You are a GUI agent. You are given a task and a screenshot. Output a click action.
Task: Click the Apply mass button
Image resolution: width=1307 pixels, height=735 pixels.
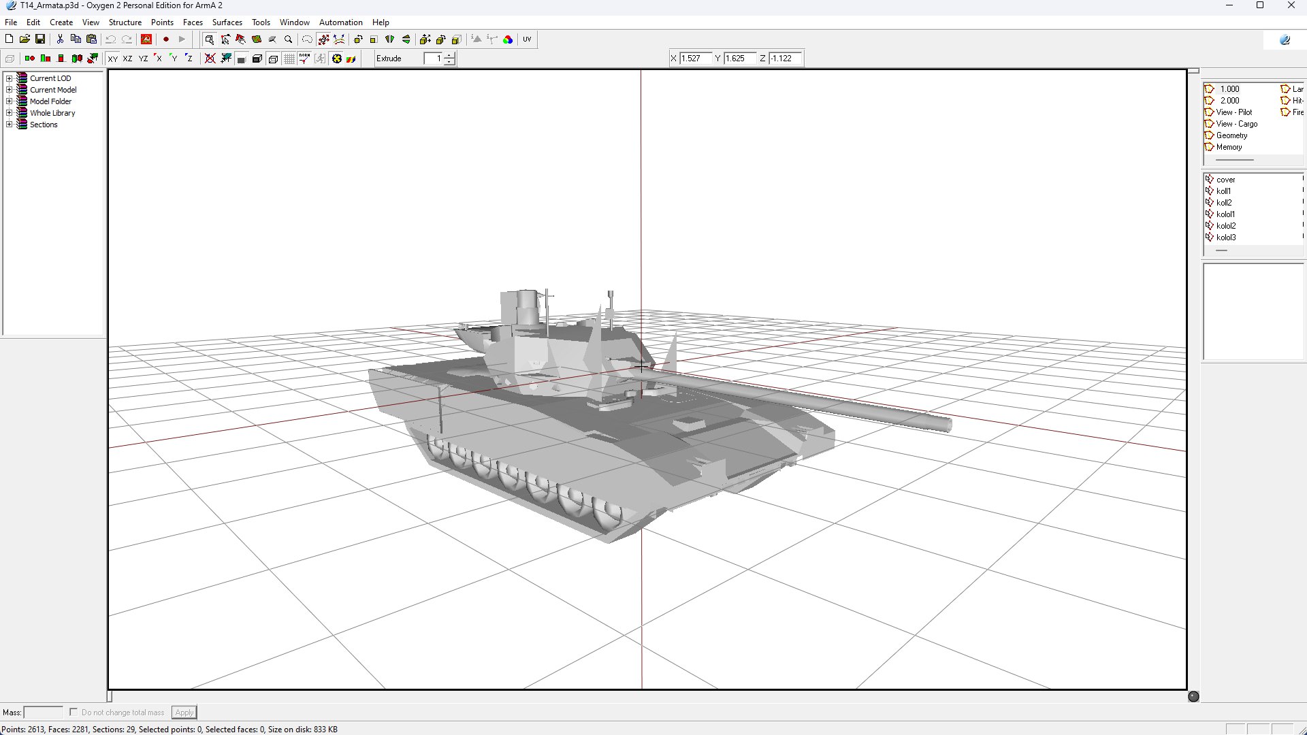pos(184,713)
